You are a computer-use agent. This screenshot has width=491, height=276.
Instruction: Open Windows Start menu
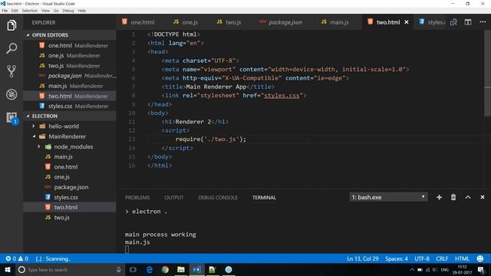point(8,270)
